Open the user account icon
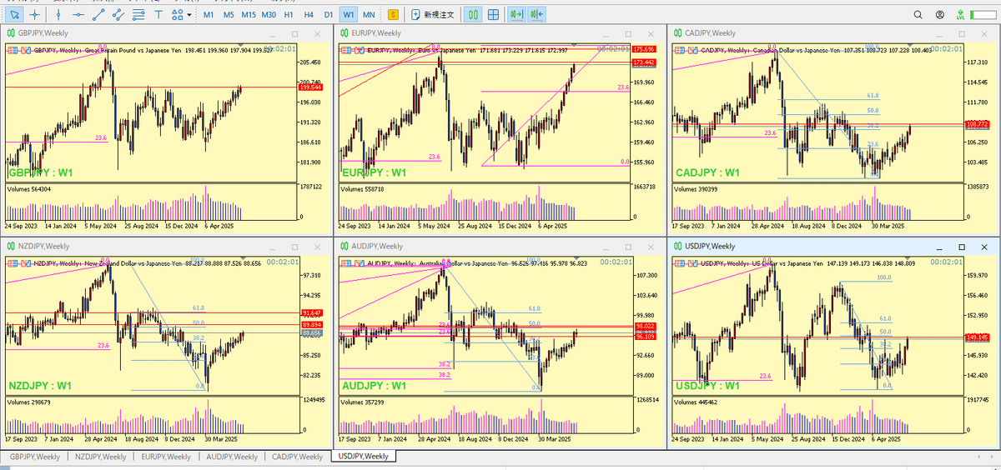This screenshot has height=470, width=1001. pyautogui.click(x=941, y=15)
